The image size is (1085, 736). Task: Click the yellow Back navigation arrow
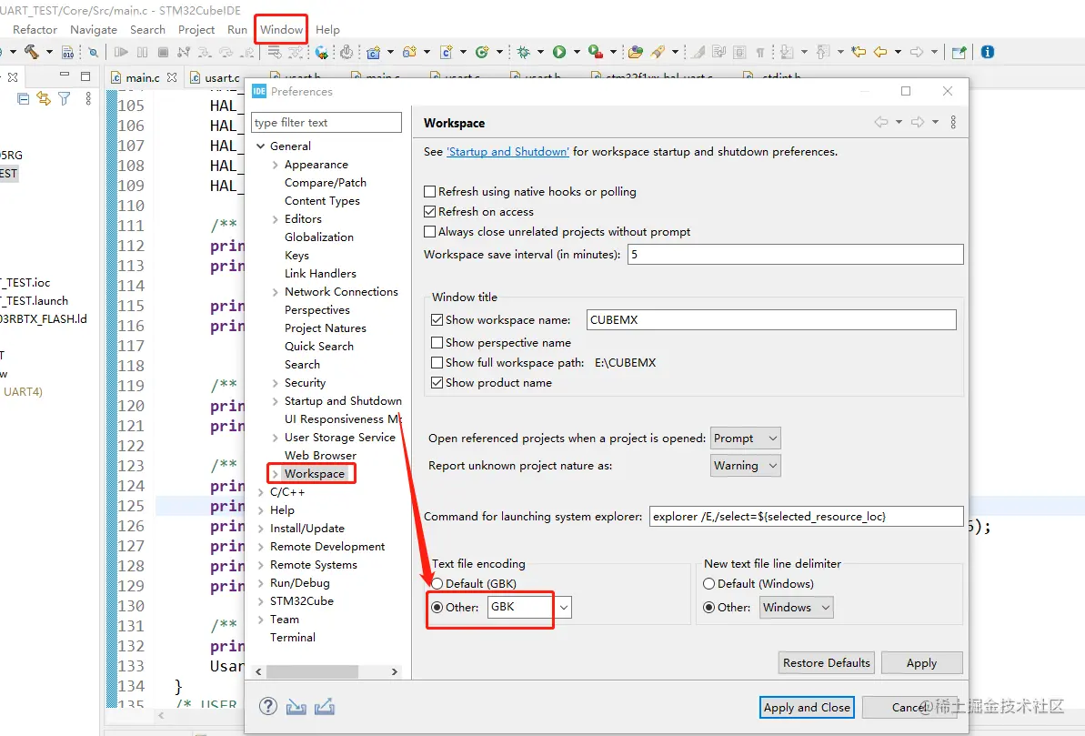pyautogui.click(x=880, y=52)
